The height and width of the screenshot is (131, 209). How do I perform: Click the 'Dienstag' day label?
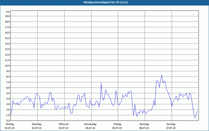pyautogui.click(x=37, y=124)
